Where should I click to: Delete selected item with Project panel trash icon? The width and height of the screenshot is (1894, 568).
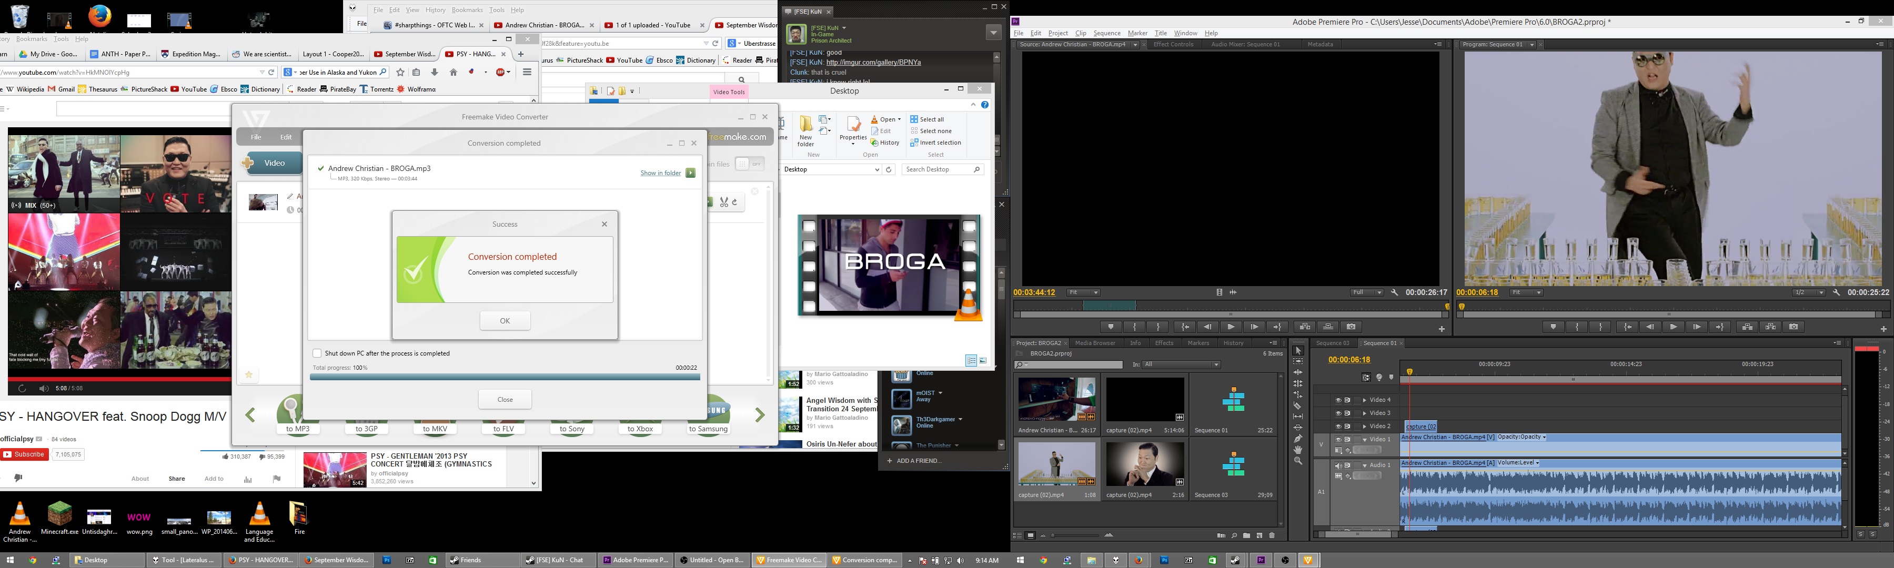coord(1272,536)
